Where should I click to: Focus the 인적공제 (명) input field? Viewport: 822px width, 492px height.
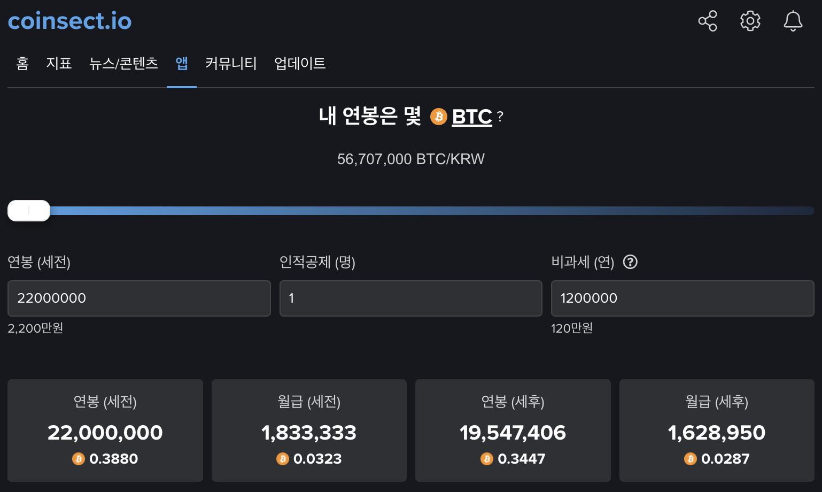coord(410,298)
